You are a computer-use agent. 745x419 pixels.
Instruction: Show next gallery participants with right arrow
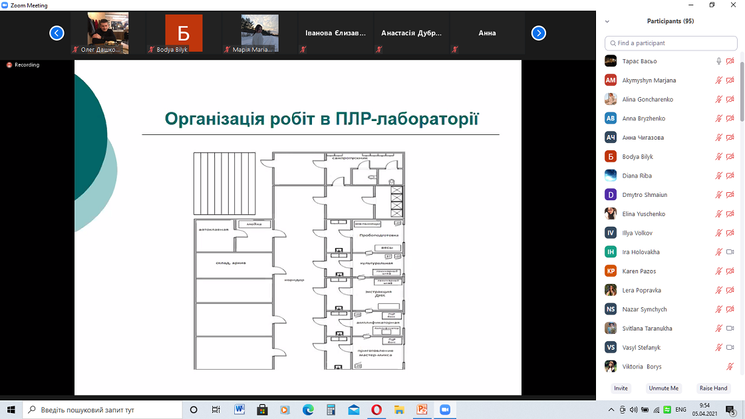(538, 33)
